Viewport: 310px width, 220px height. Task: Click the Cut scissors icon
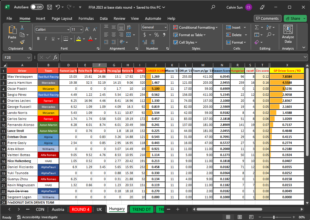[x=22, y=27]
